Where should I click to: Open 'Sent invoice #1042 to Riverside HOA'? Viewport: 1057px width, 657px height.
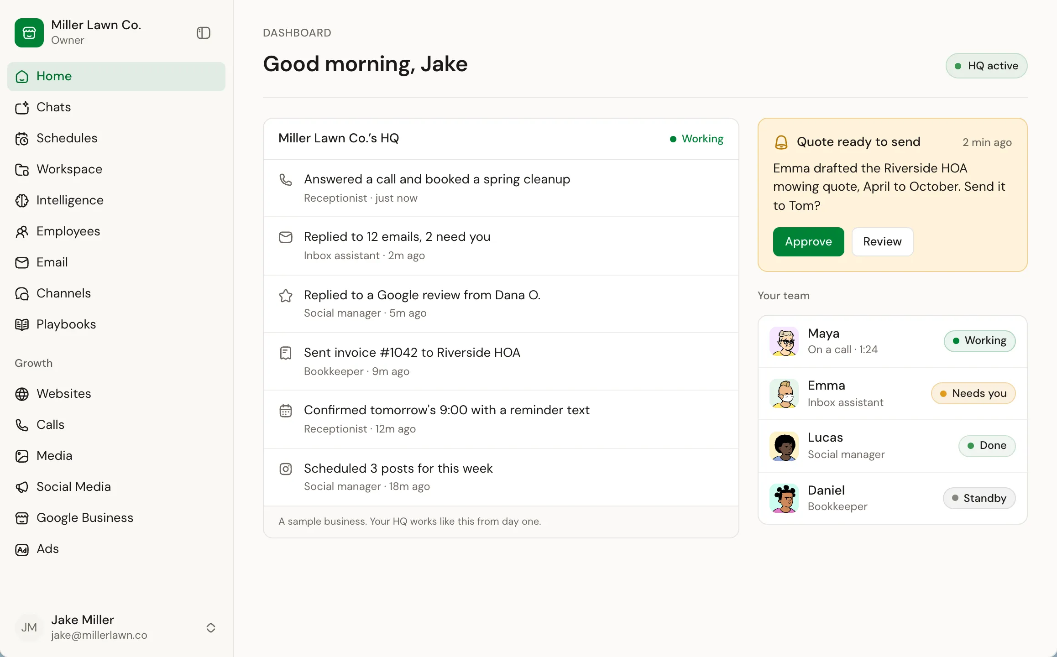(501, 361)
